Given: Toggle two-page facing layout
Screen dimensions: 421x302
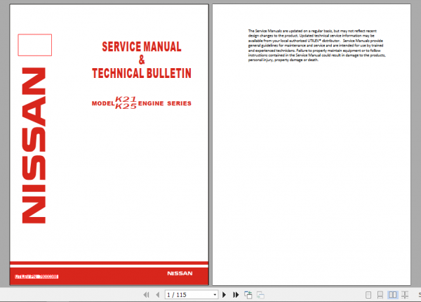Looking at the screenshot, I should pos(392,295).
